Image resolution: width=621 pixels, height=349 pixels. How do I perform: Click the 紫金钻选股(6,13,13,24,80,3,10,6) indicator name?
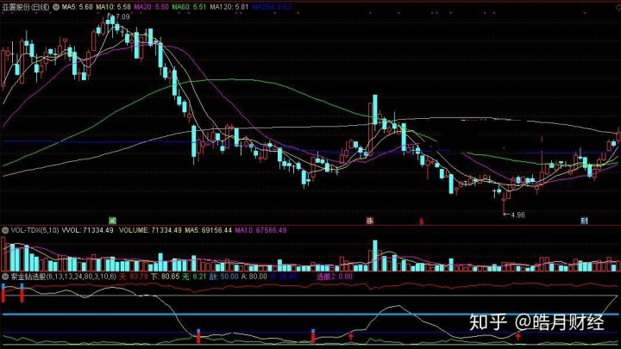(x=63, y=277)
